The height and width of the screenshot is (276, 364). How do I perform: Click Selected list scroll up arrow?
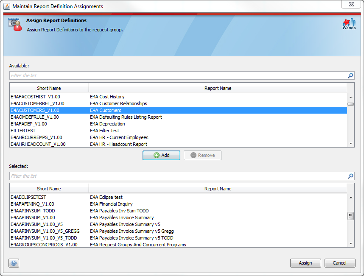pyautogui.click(x=351, y=198)
